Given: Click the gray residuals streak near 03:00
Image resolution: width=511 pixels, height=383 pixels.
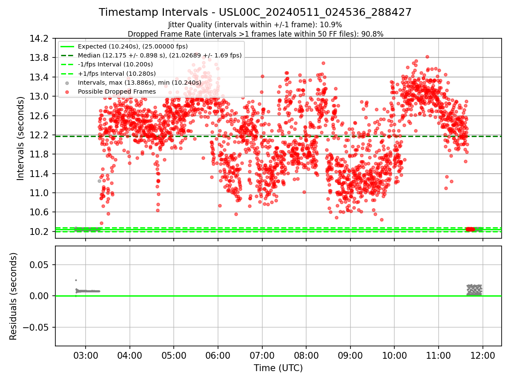Looking at the screenshot, I should coord(87,291).
